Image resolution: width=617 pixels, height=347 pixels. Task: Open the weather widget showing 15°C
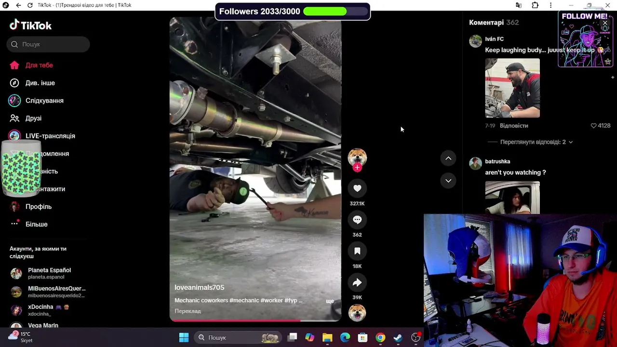pos(20,337)
